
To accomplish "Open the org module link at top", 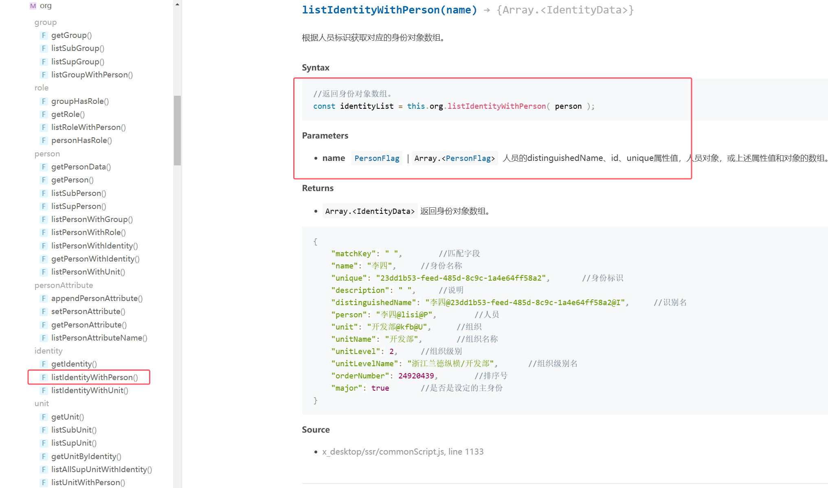I will point(46,6).
